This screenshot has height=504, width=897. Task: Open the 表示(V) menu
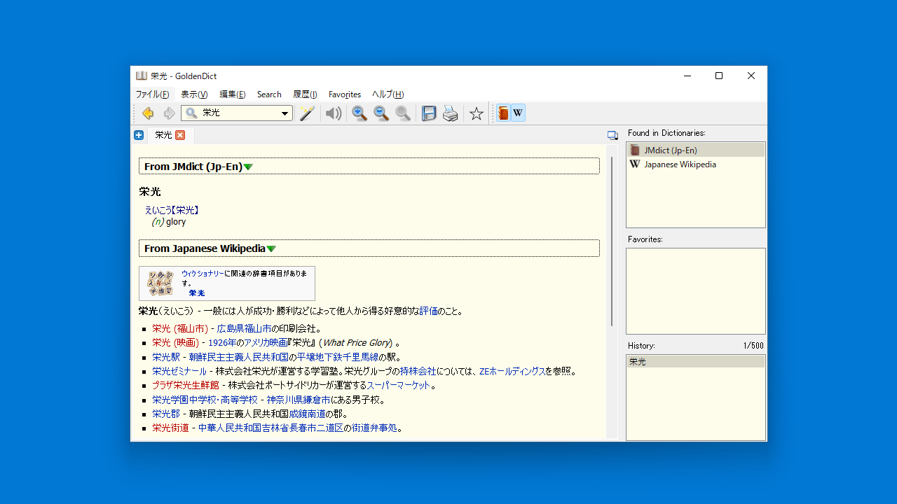194,94
